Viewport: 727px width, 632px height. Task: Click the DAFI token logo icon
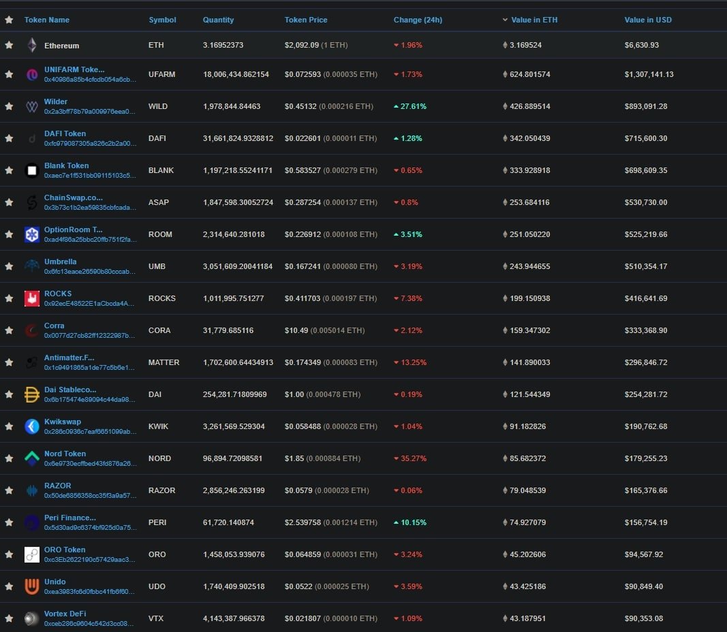pyautogui.click(x=31, y=138)
